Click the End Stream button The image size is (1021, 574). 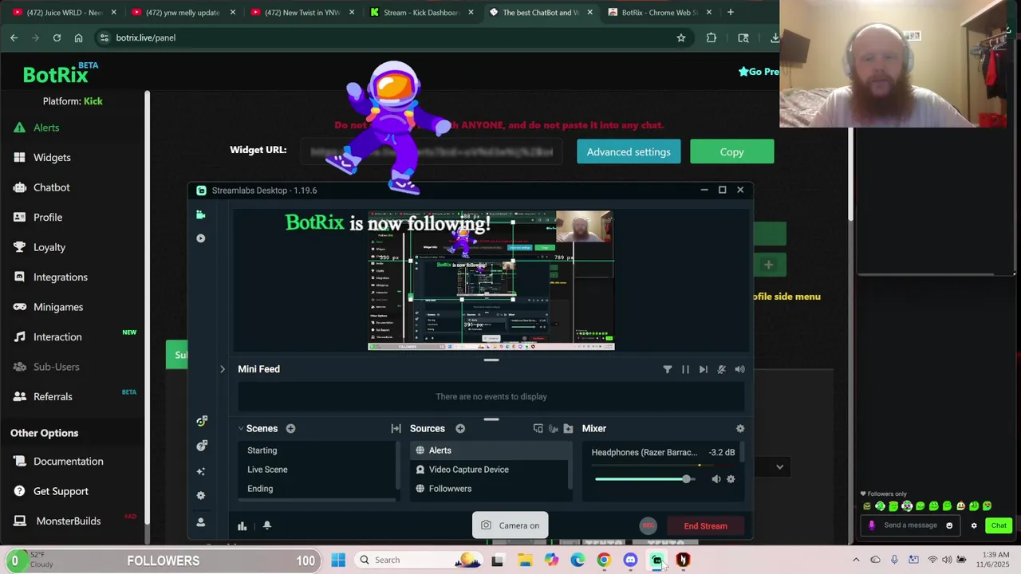pyautogui.click(x=705, y=526)
